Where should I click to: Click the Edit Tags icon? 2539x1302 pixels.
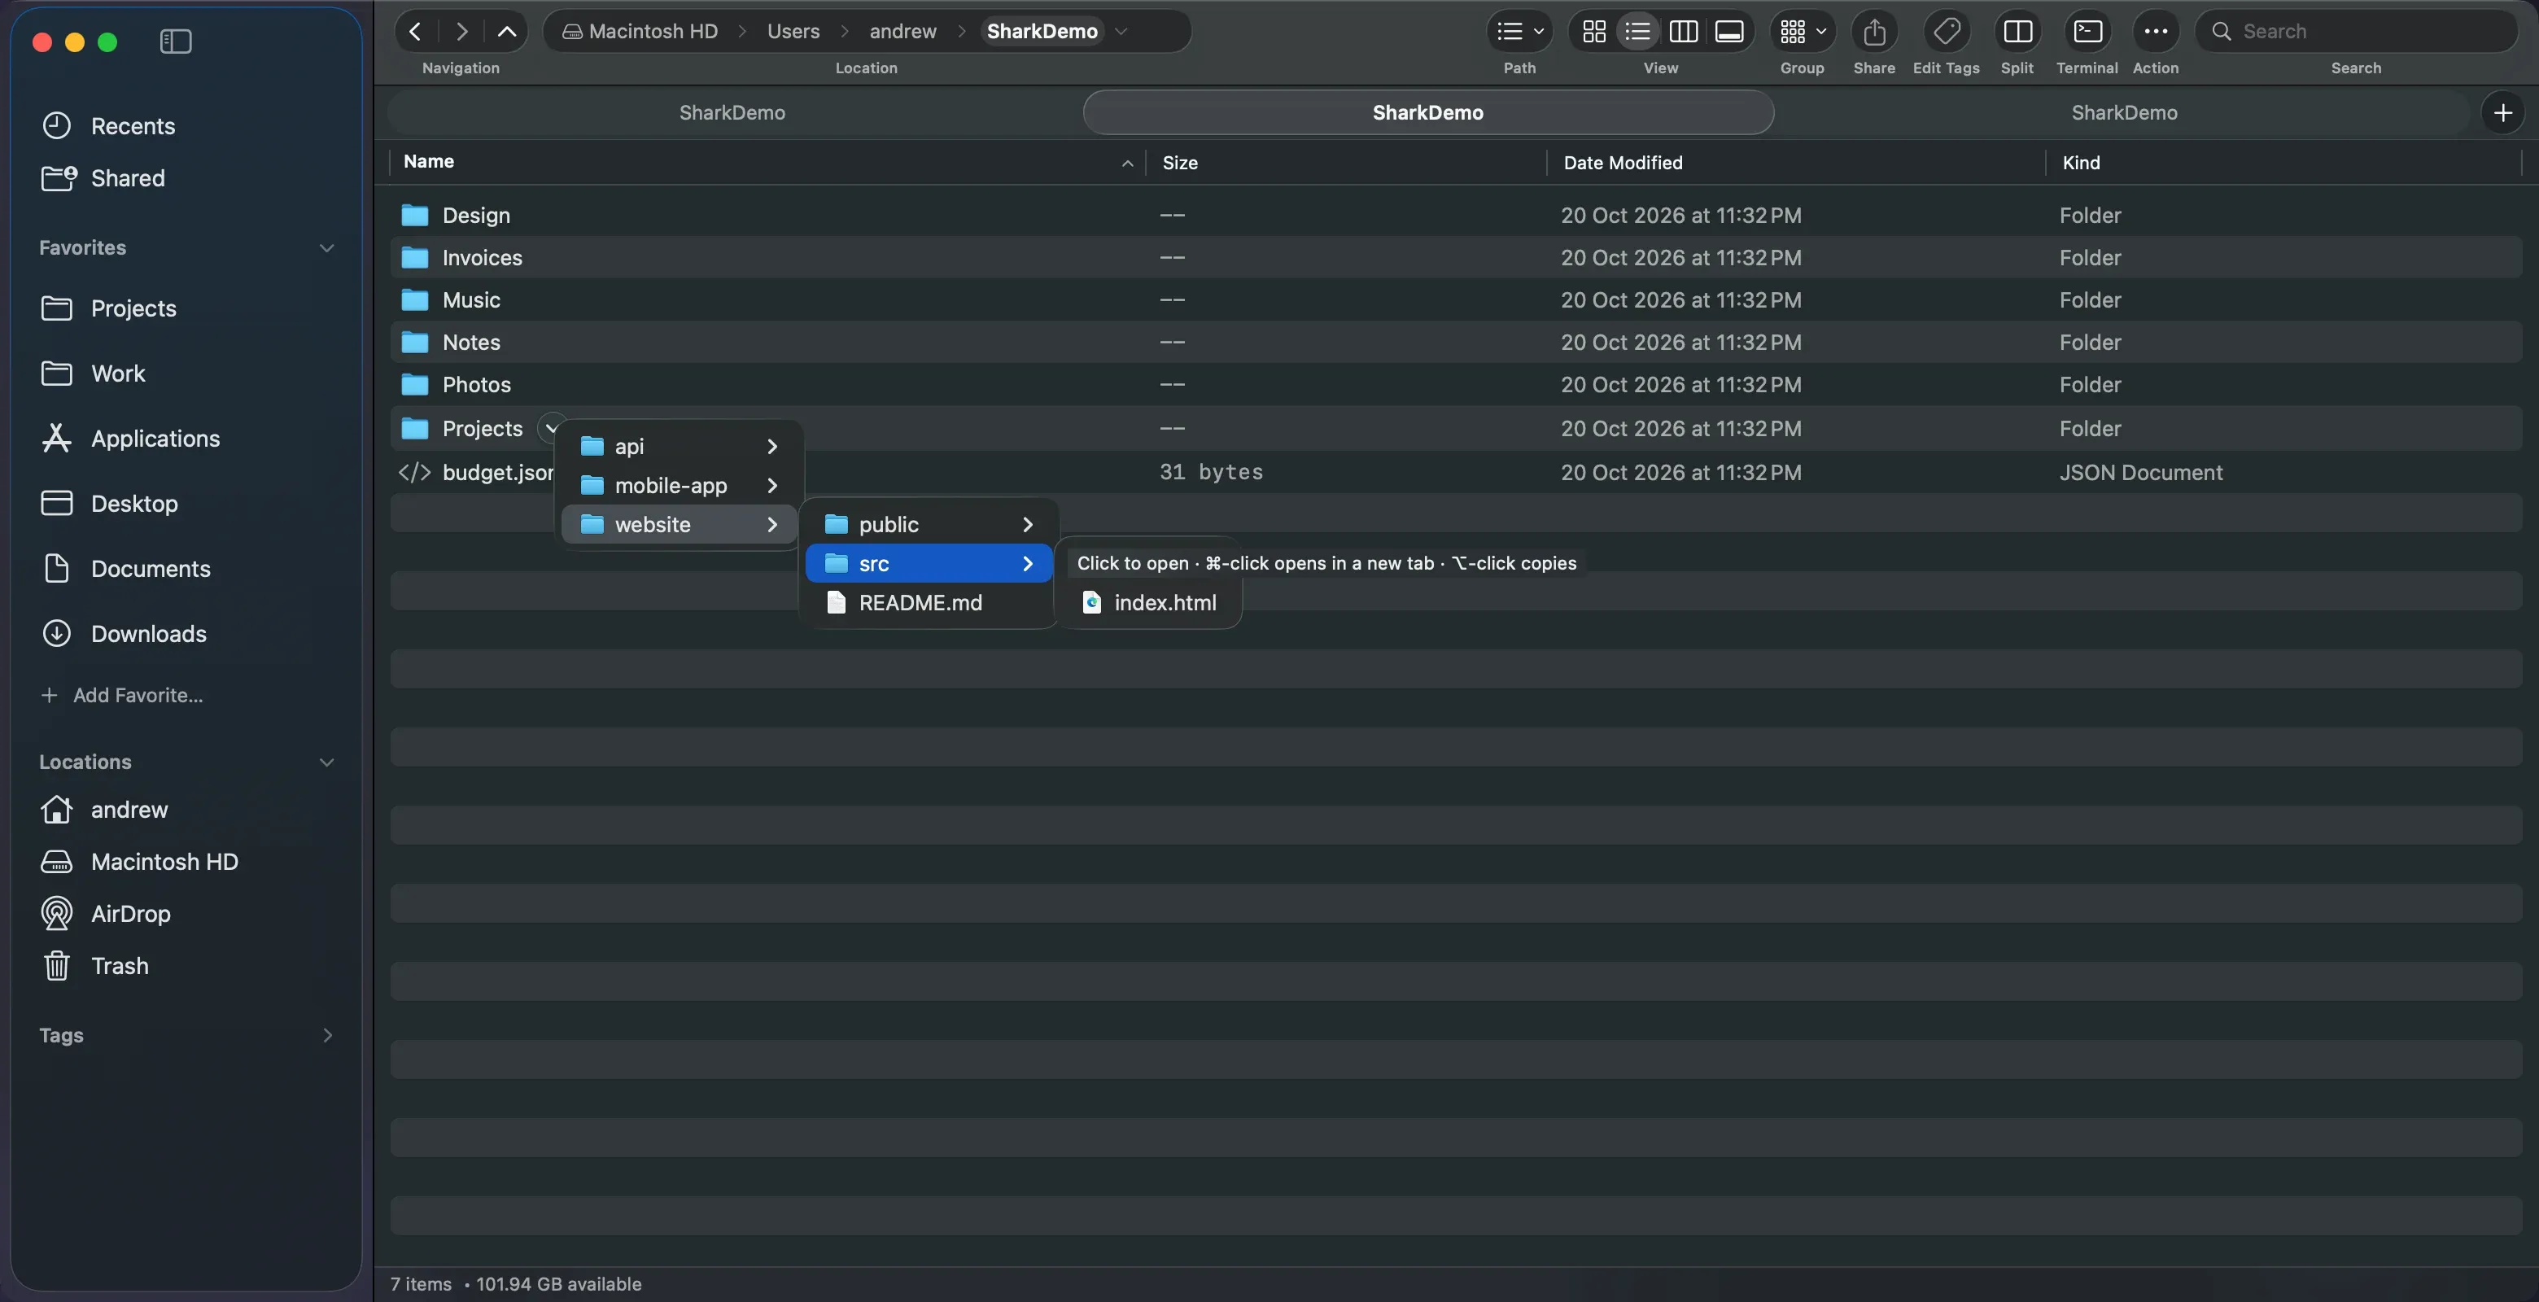(x=1947, y=32)
